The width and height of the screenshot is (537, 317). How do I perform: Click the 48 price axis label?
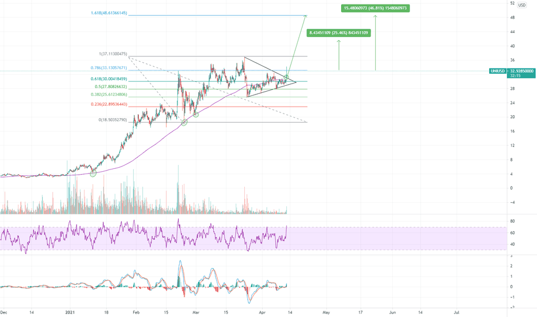[x=512, y=17]
